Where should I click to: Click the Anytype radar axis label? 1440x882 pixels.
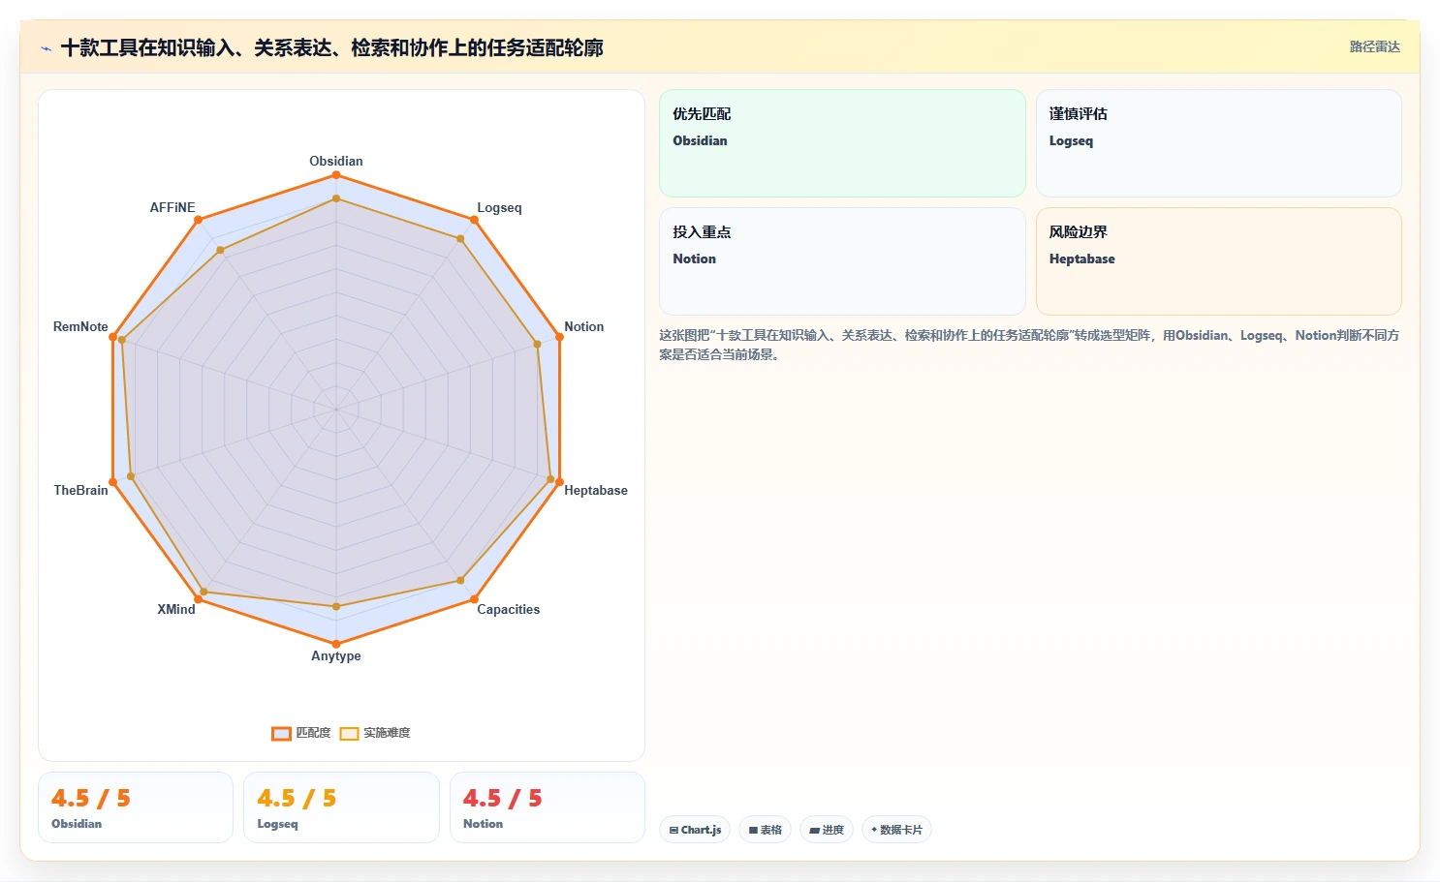336,655
